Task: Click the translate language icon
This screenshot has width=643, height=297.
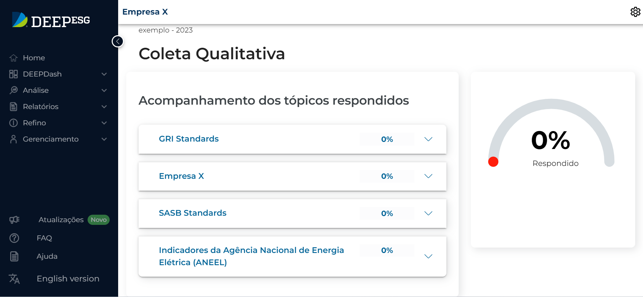Action: tap(14, 279)
